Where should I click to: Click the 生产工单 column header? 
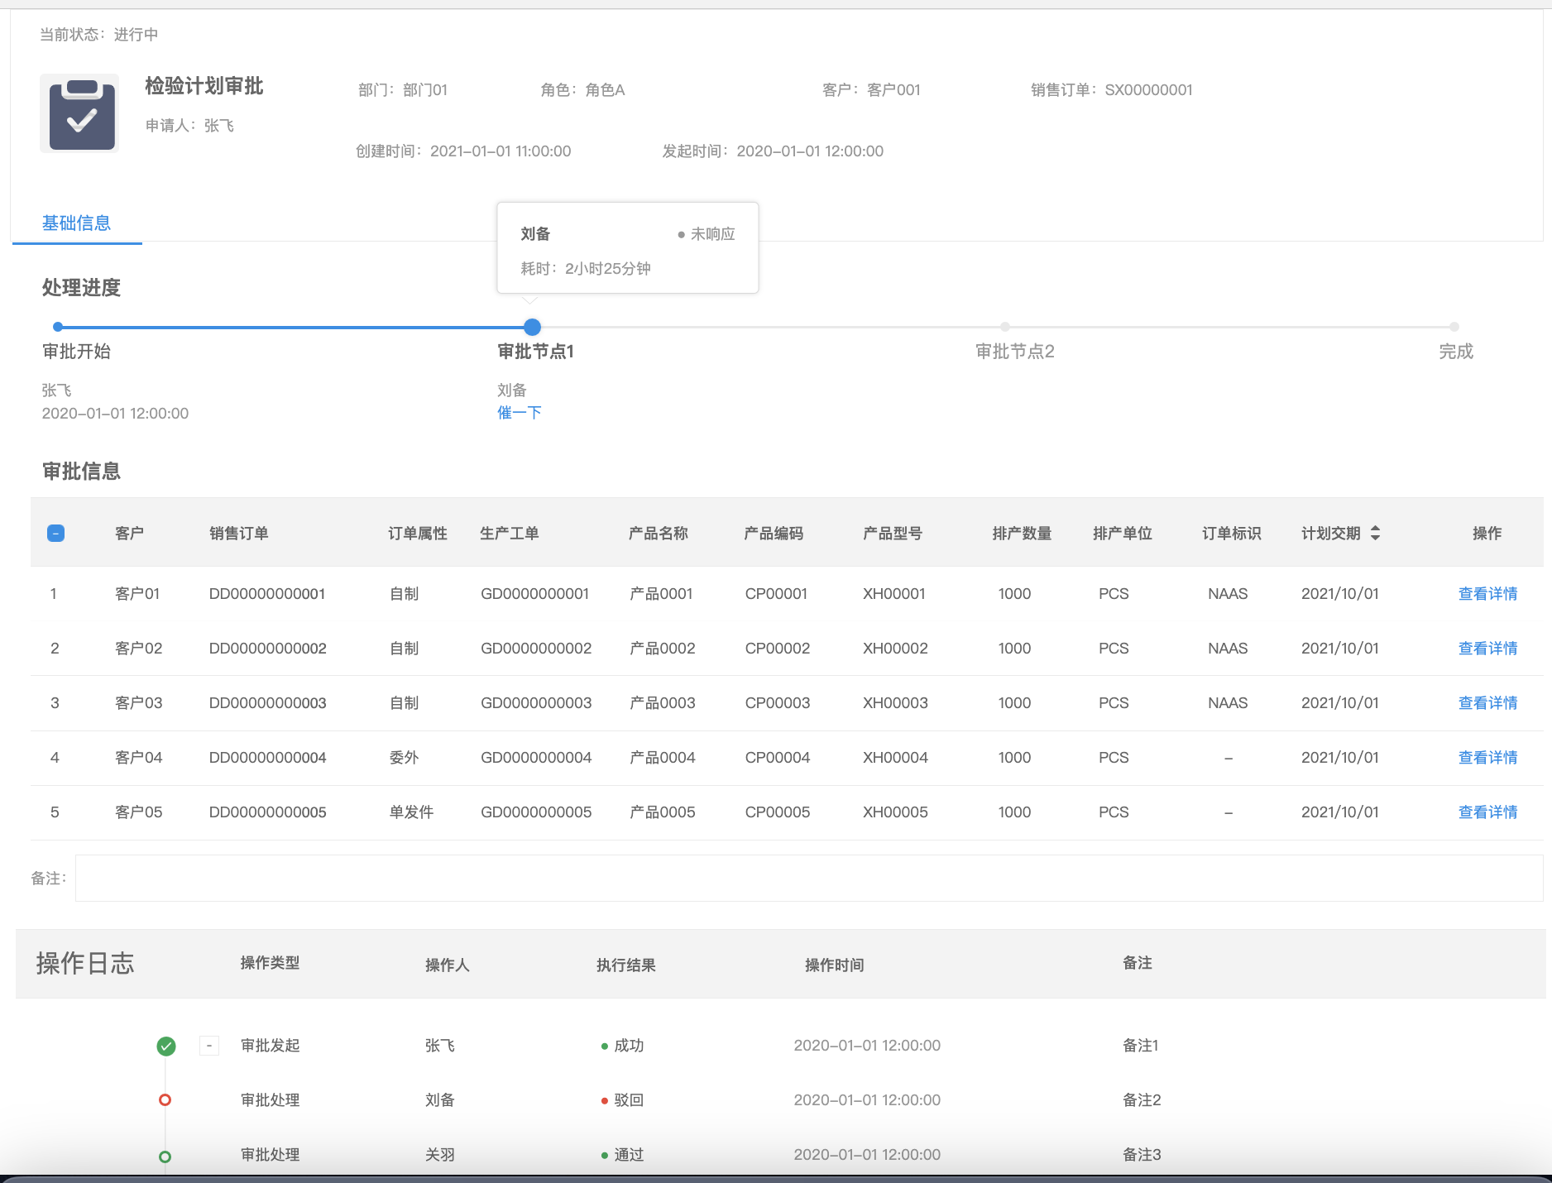pyautogui.click(x=510, y=534)
